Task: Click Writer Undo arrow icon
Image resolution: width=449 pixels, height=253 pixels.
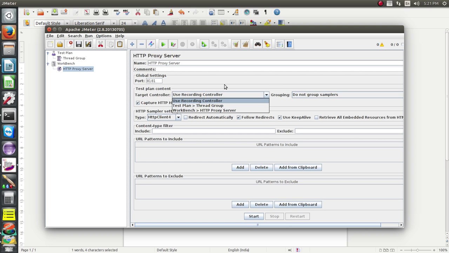Action: pos(181,12)
